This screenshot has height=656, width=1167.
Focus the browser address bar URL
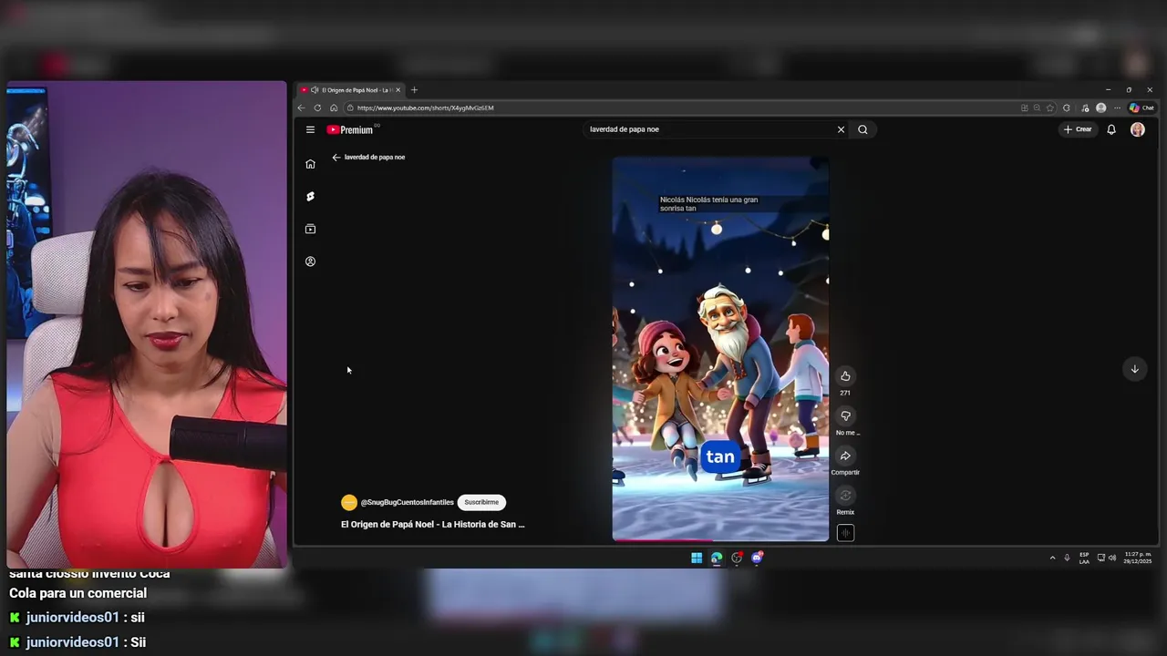(x=425, y=108)
